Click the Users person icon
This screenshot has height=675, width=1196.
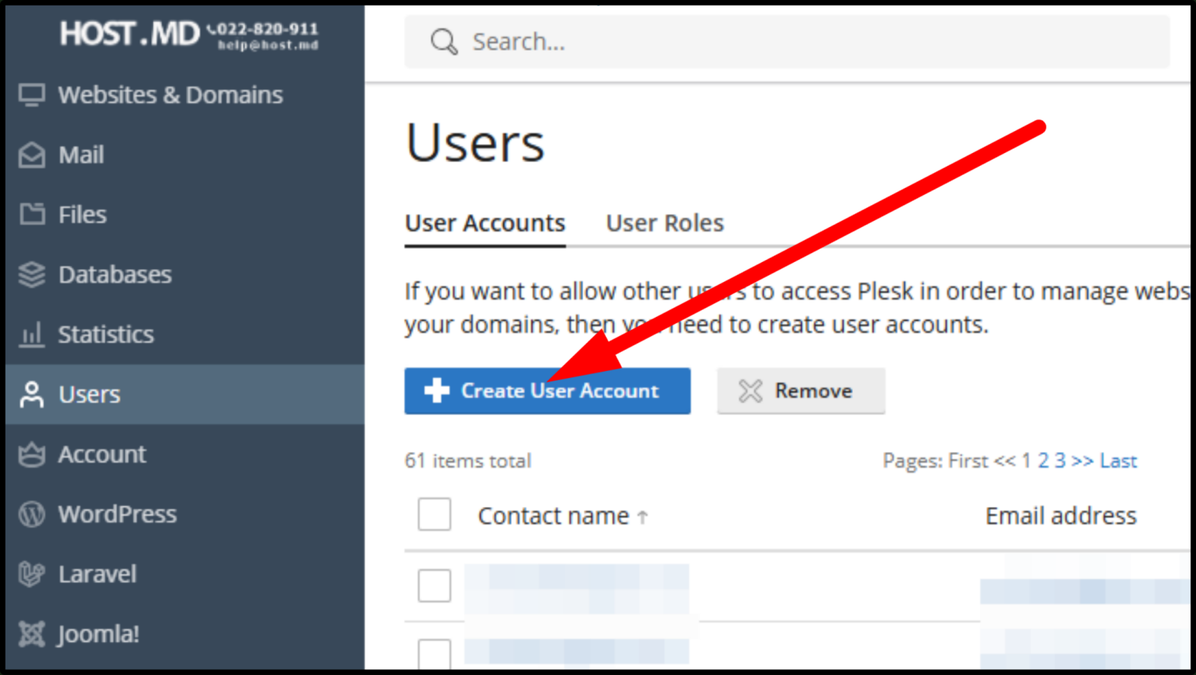pyautogui.click(x=31, y=394)
